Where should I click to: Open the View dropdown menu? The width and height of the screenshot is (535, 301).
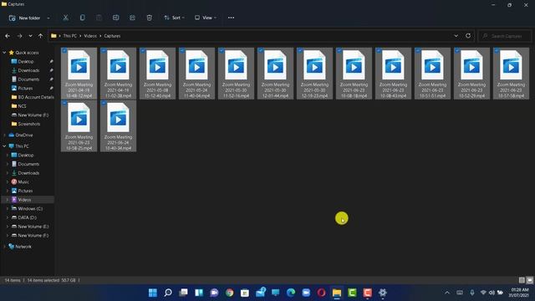tap(206, 18)
